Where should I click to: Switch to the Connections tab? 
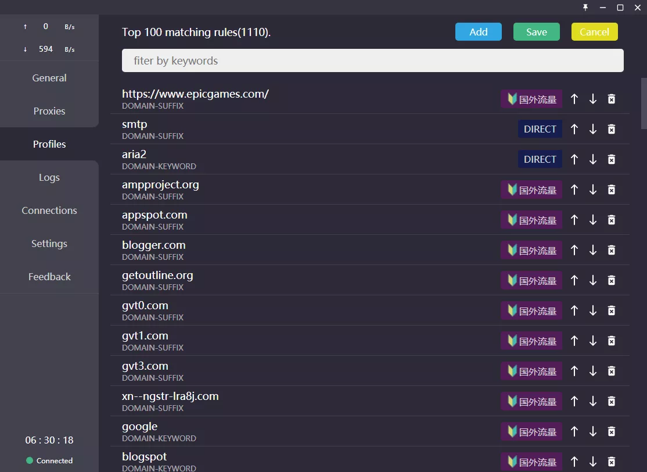(49, 210)
